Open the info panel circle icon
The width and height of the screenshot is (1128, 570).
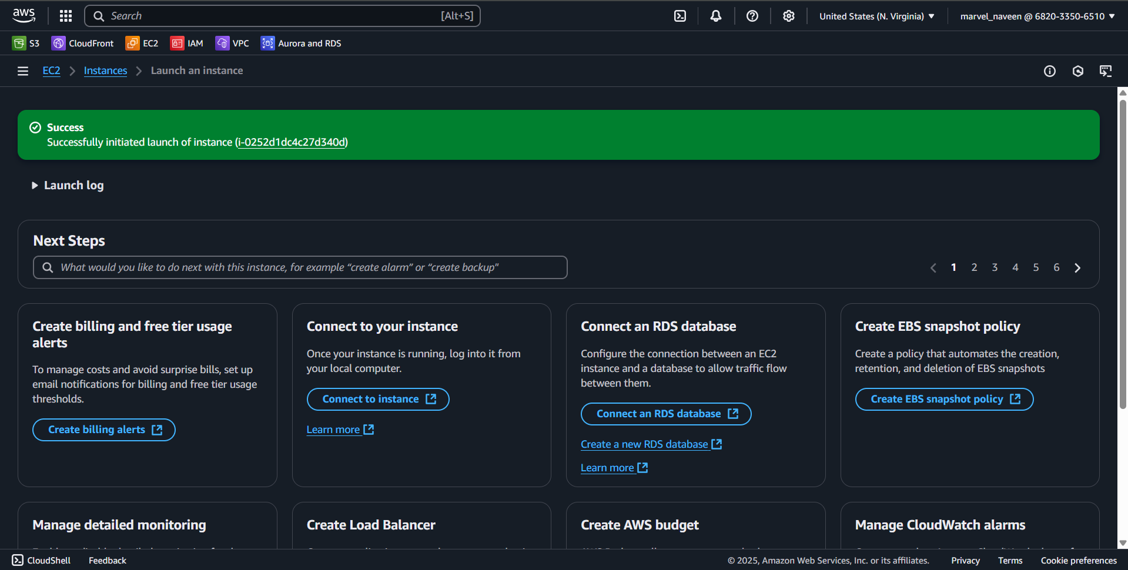[x=1050, y=71]
